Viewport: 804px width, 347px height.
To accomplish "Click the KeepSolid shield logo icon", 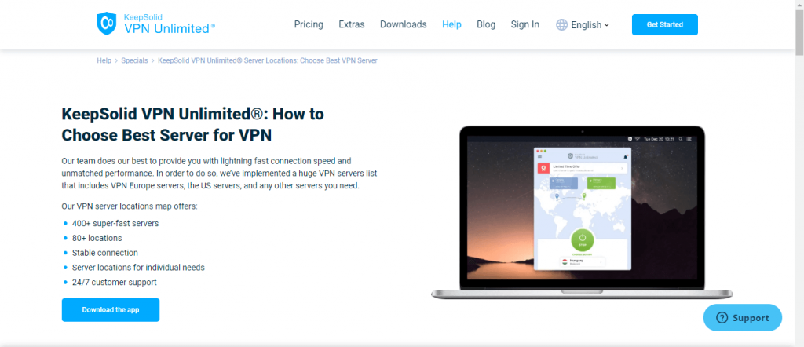I will point(107,24).
